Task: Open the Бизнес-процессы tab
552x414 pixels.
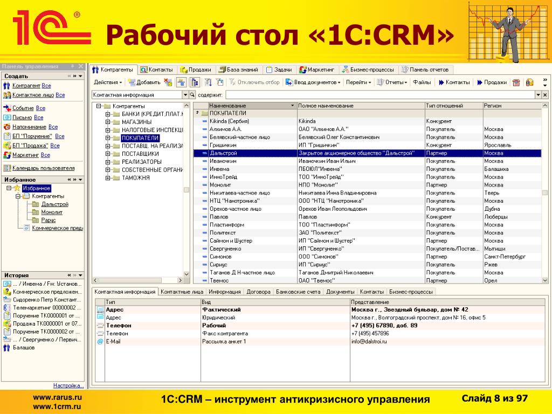Action: [x=368, y=70]
